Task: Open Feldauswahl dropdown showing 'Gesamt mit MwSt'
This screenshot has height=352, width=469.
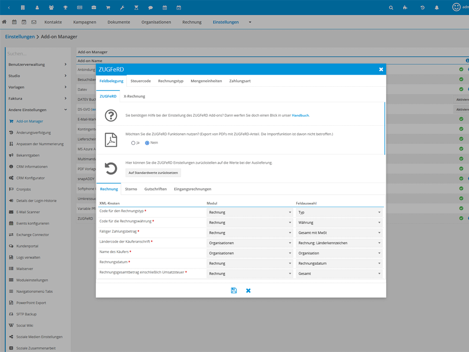Action: (339, 233)
